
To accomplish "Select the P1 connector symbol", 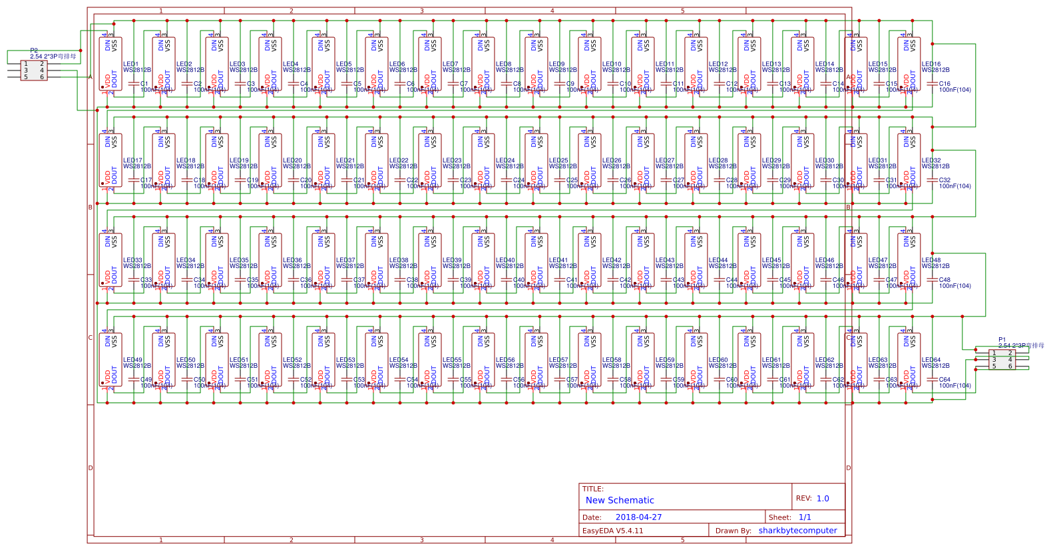I will pos(1002,359).
